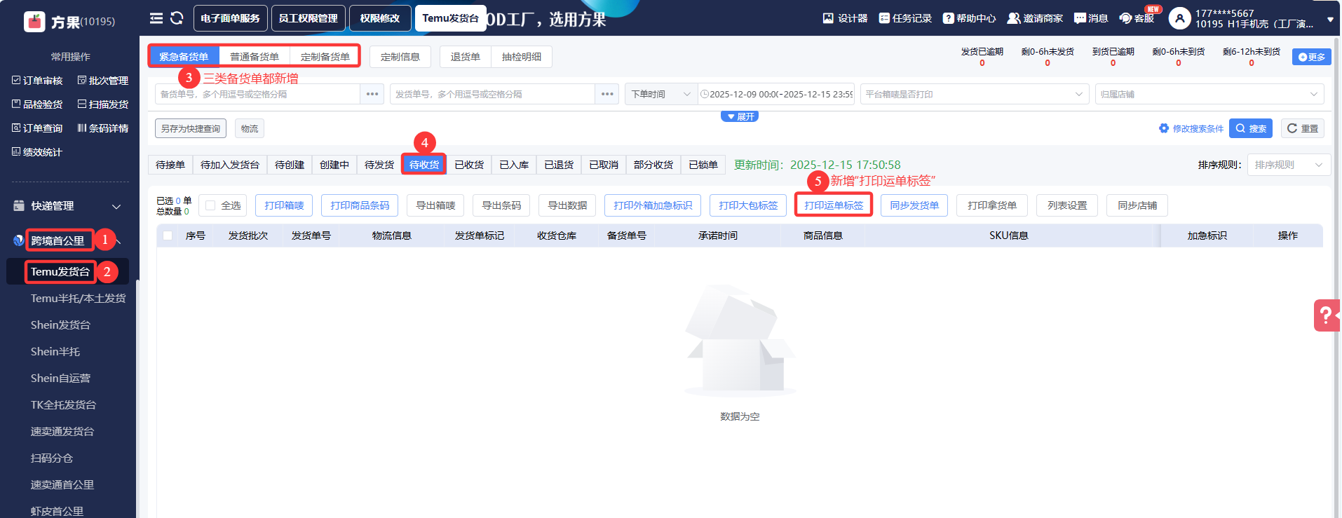This screenshot has width=1342, height=518.
Task: Open the 下单时间 time type dropdown
Action: (x=661, y=94)
